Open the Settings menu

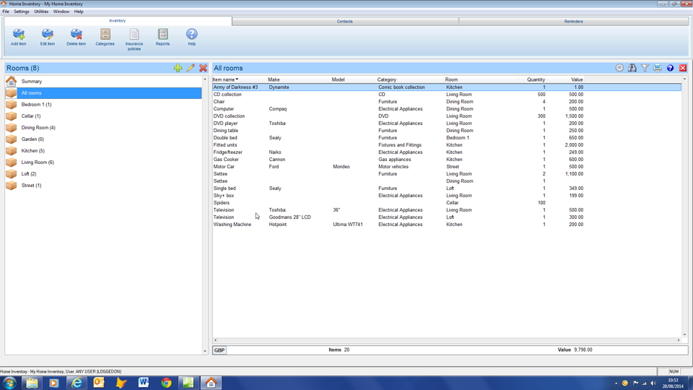pos(21,12)
